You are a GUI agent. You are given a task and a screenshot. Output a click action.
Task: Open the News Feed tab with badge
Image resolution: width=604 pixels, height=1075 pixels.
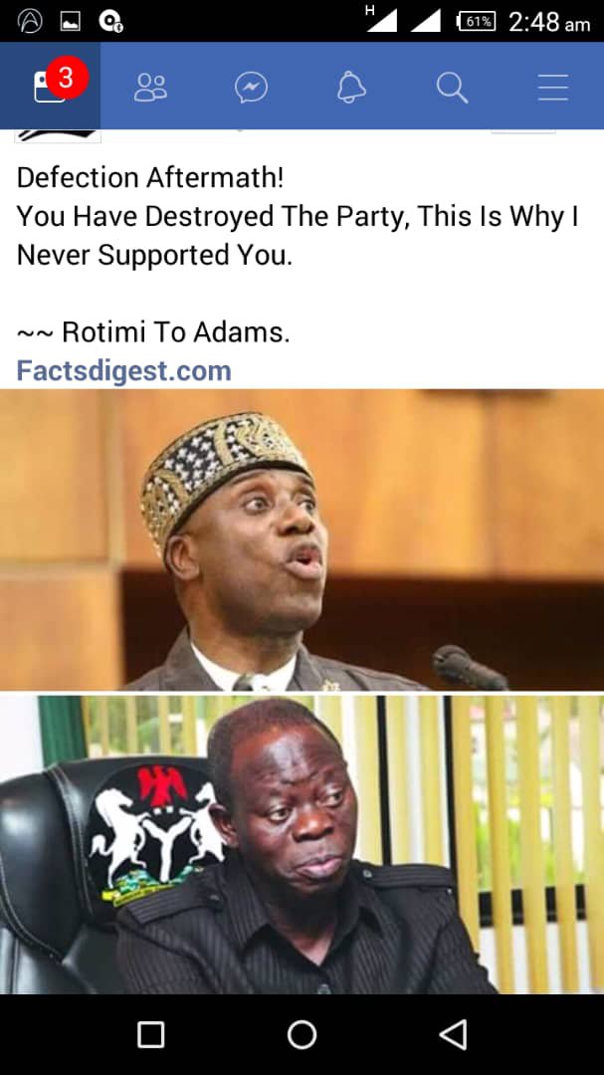50,85
